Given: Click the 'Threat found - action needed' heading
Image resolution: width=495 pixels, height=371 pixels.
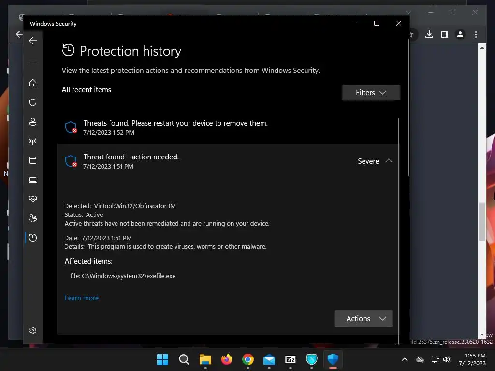Looking at the screenshot, I should [x=131, y=157].
